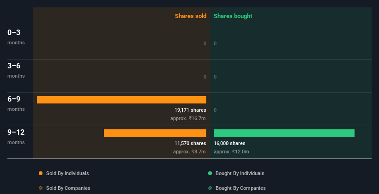Select the approx. ₹16.7m value

[188, 119]
